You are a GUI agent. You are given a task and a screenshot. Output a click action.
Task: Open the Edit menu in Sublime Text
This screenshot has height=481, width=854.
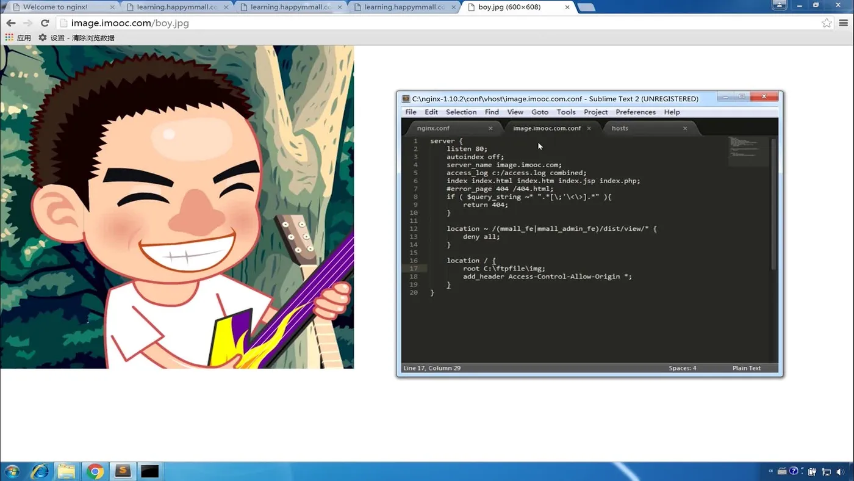[431, 112]
